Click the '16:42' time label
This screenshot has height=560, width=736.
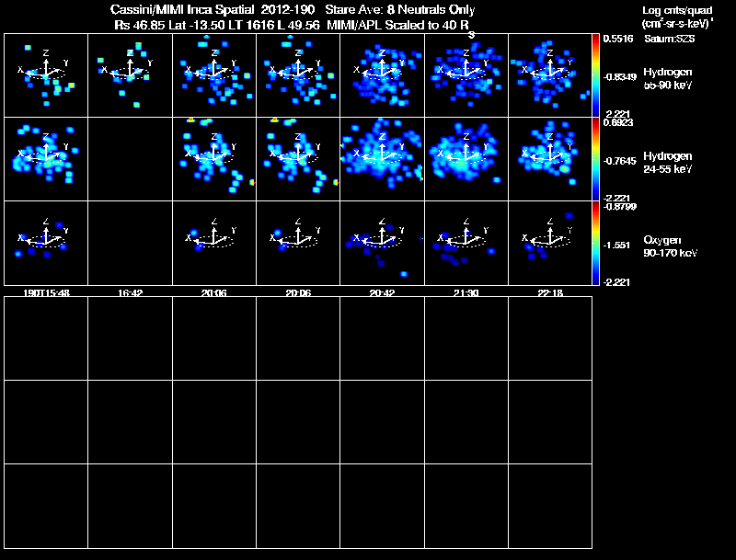tap(130, 292)
